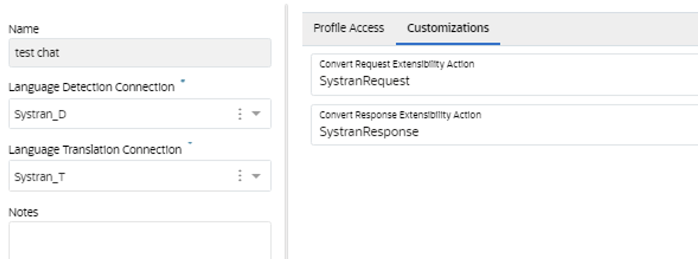Click the Language Detection Connection label
This screenshot has width=698, height=259.
tap(92, 87)
